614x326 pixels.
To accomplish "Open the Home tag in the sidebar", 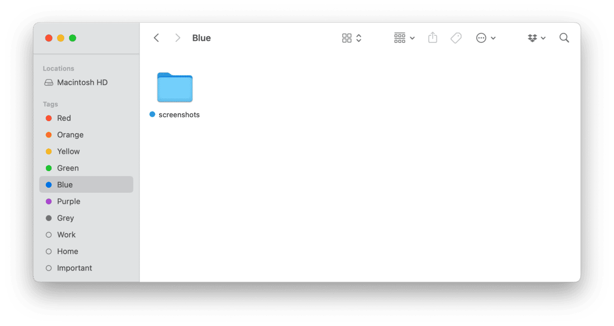I will click(86, 251).
